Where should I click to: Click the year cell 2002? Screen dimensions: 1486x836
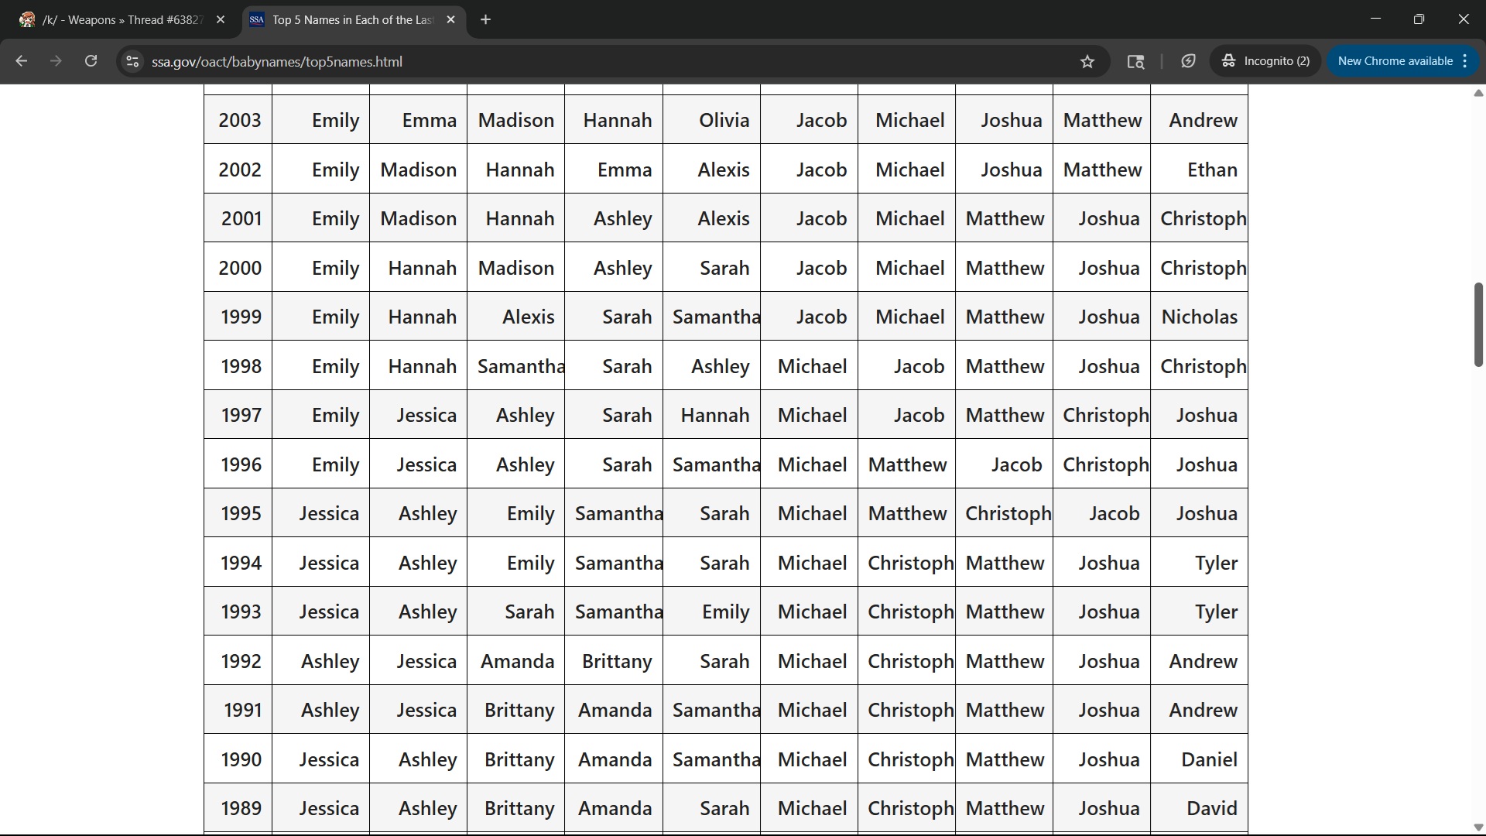pos(238,170)
